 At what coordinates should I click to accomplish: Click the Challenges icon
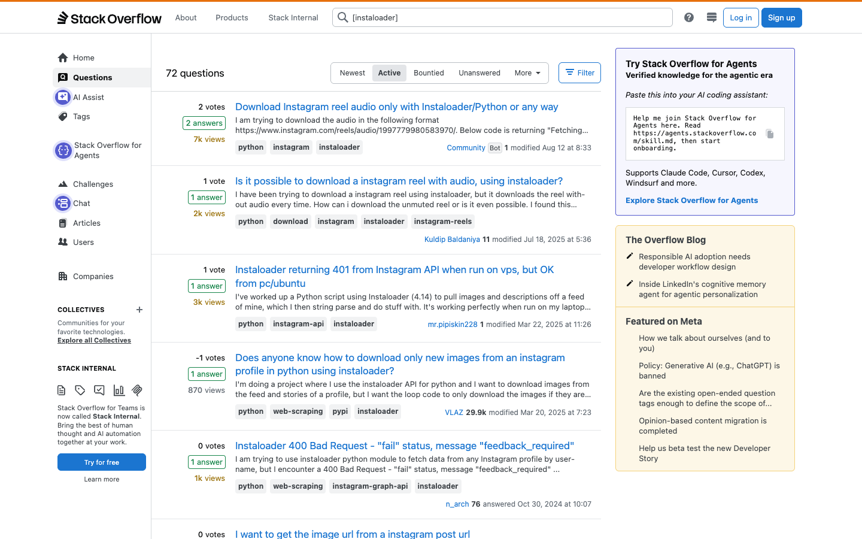63,184
